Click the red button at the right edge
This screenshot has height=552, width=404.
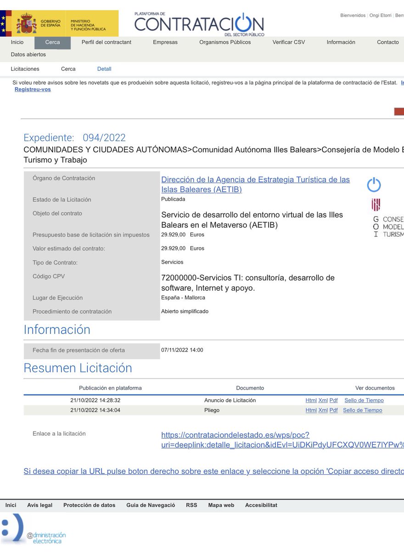399,111
